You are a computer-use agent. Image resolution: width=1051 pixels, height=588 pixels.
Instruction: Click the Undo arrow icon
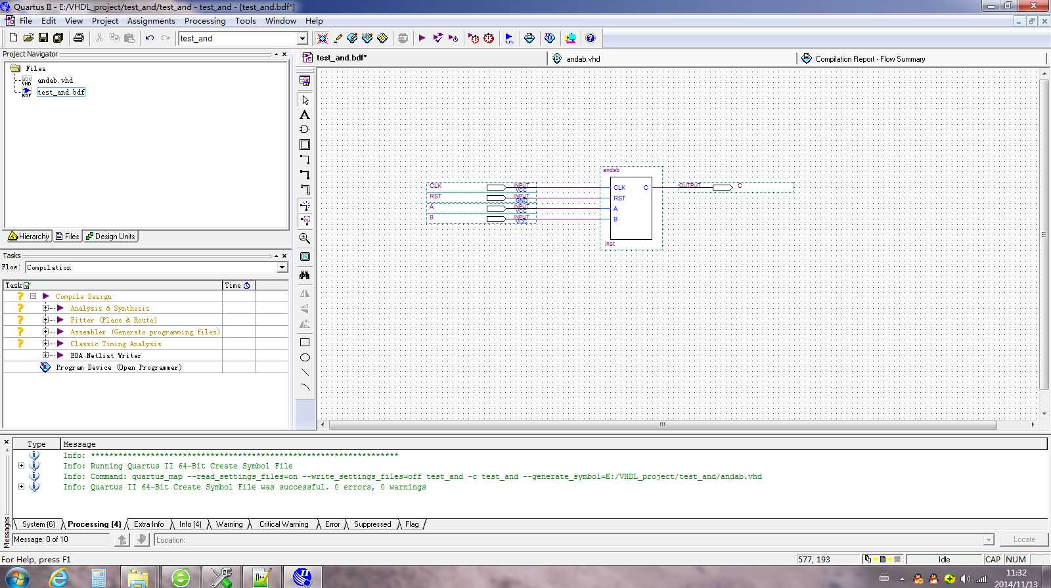pos(150,38)
